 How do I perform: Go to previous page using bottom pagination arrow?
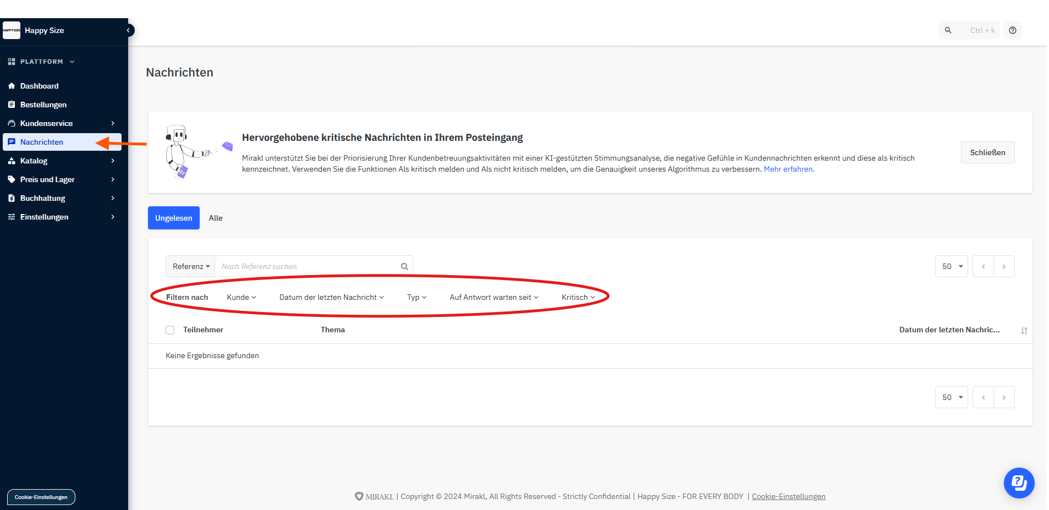(983, 397)
